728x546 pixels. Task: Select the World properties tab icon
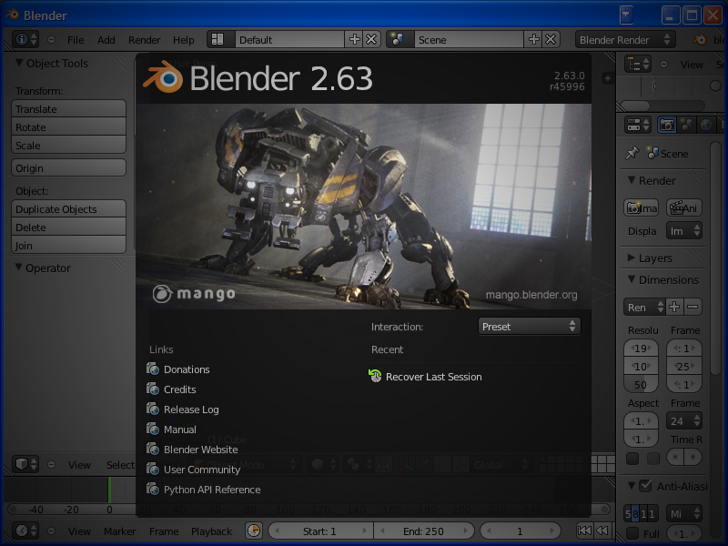point(706,125)
